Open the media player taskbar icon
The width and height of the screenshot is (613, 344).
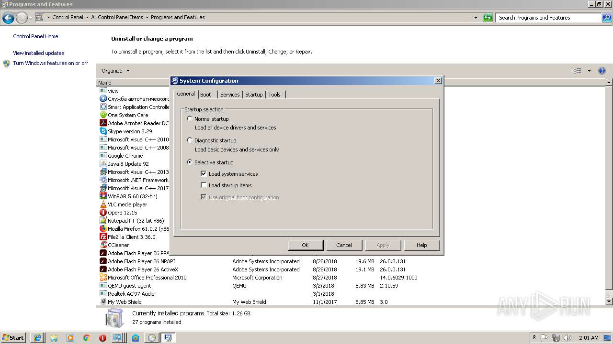point(70,338)
